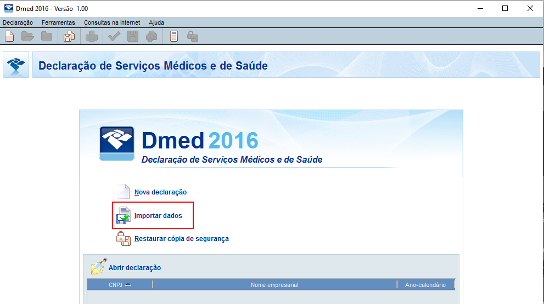Click the Restaurar cópia de segurança link
The height and width of the screenshot is (304, 544).
click(182, 239)
